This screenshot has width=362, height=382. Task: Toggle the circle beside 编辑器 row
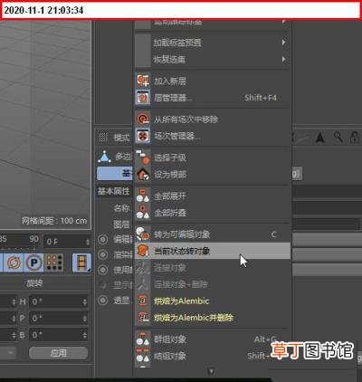[x=103, y=240]
